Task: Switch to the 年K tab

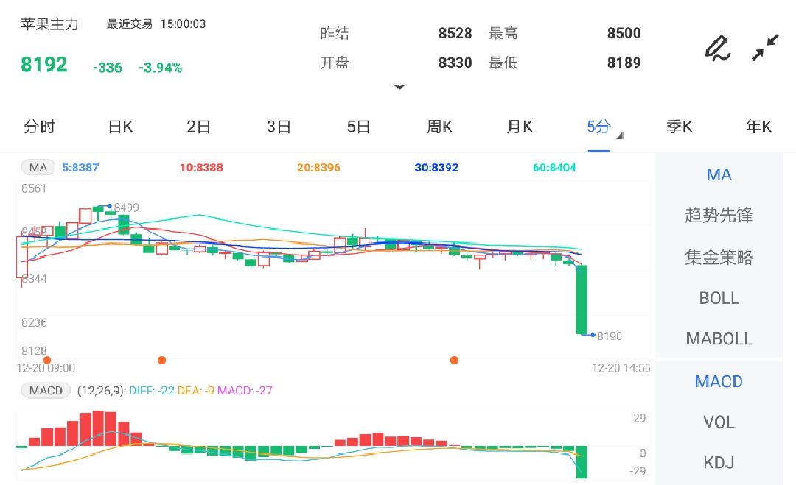Action: pyautogui.click(x=759, y=127)
